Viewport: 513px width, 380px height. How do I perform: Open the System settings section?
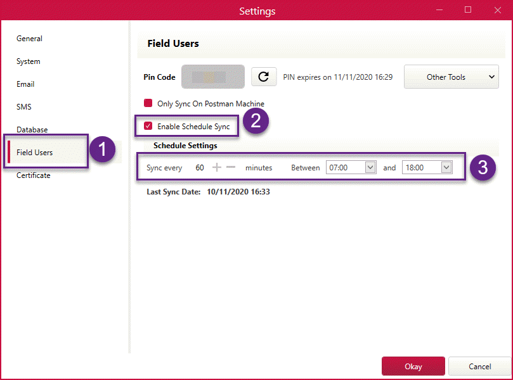tap(28, 61)
